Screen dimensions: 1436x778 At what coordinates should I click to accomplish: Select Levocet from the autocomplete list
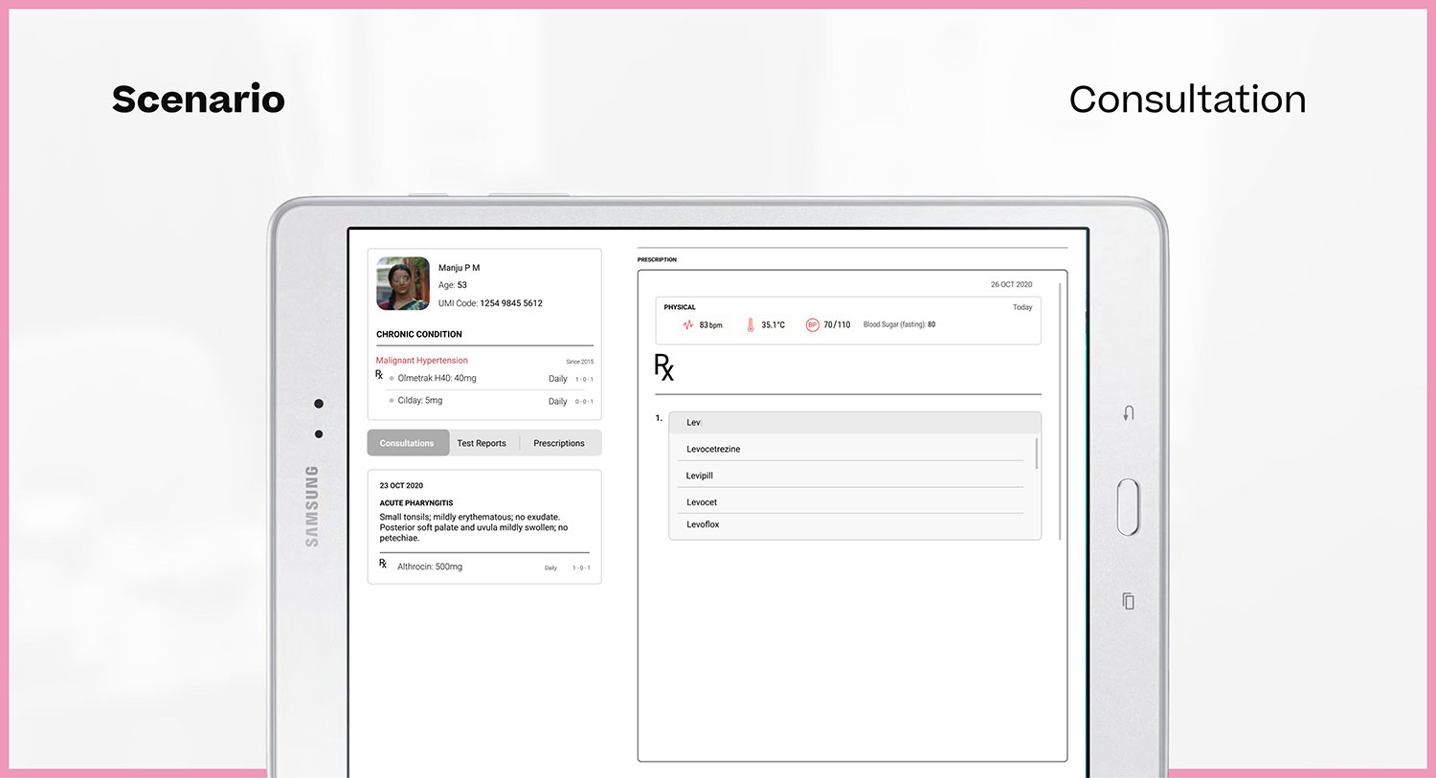tap(702, 502)
